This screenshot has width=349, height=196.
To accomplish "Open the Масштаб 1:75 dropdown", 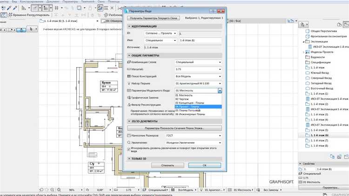I will coord(198,69).
